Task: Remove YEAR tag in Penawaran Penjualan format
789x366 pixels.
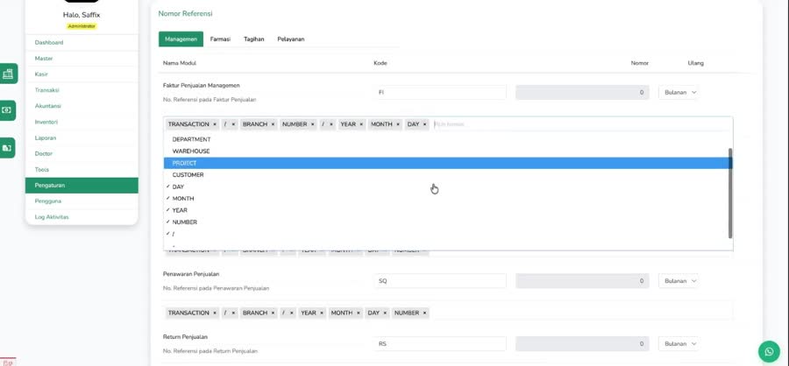Action: pos(322,313)
